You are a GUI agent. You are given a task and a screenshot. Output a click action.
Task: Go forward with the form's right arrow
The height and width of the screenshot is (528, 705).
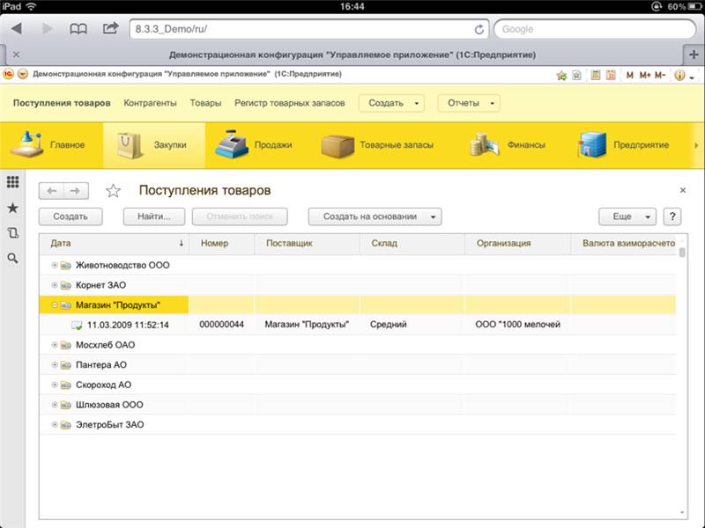[x=76, y=191]
